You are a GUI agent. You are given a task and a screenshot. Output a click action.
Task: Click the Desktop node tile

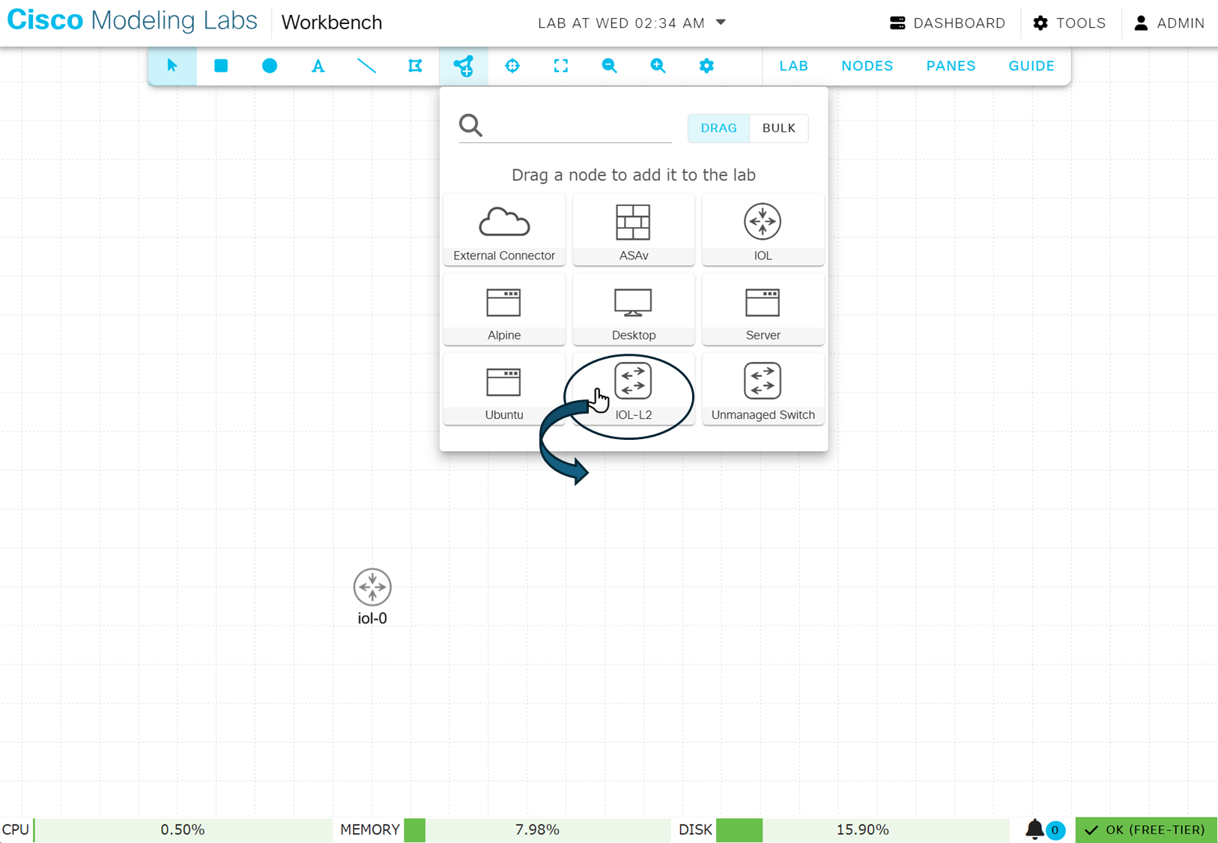634,309
